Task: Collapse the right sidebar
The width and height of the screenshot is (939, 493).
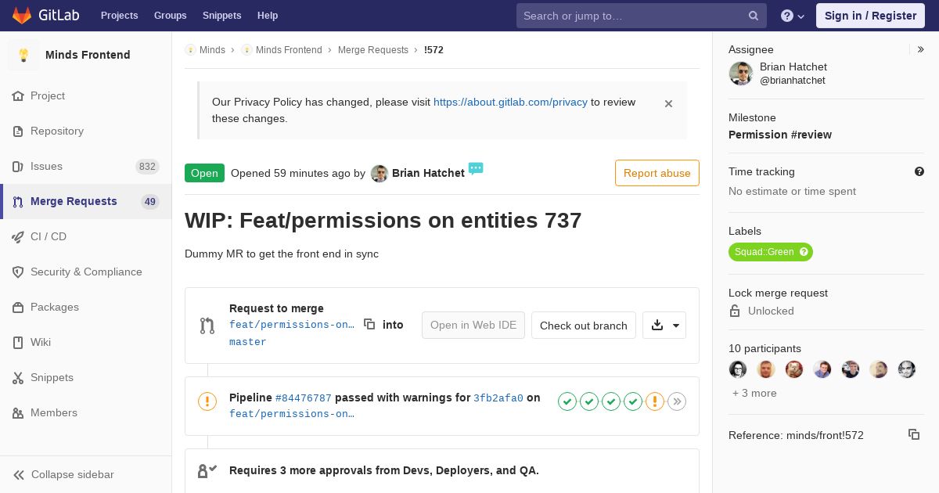Action: tap(921, 49)
